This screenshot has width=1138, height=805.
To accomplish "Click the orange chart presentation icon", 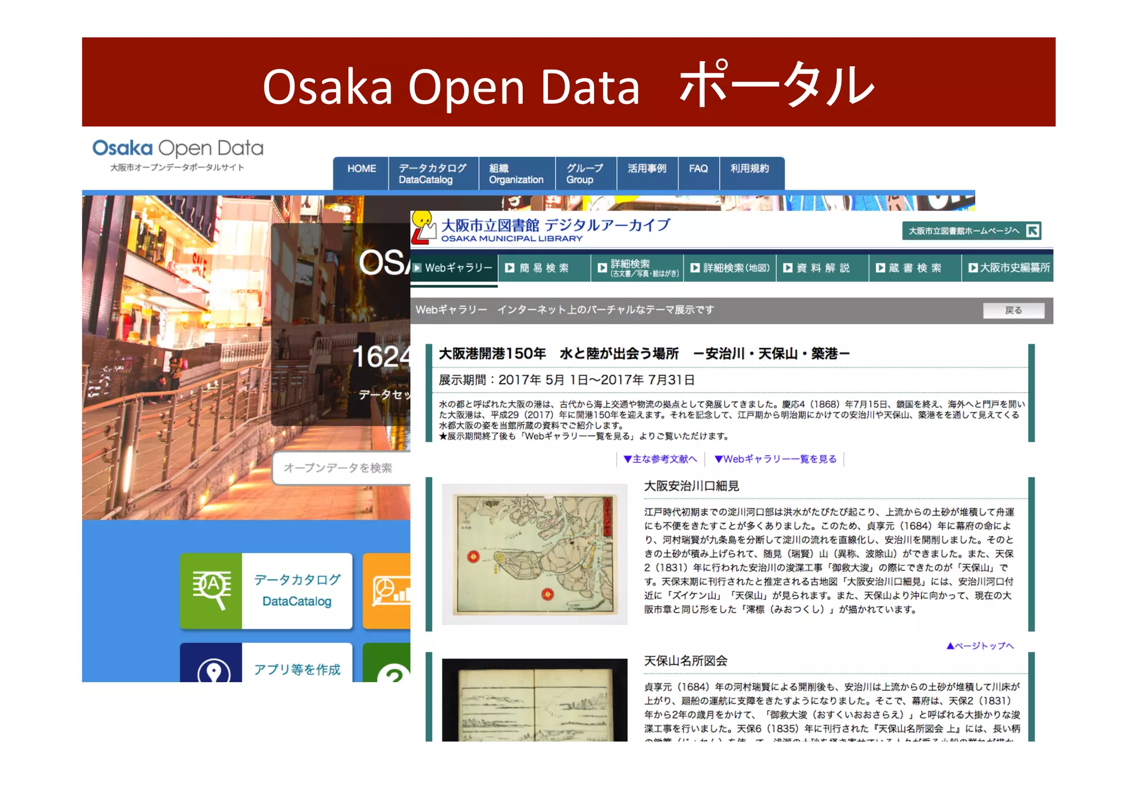I will point(387,591).
